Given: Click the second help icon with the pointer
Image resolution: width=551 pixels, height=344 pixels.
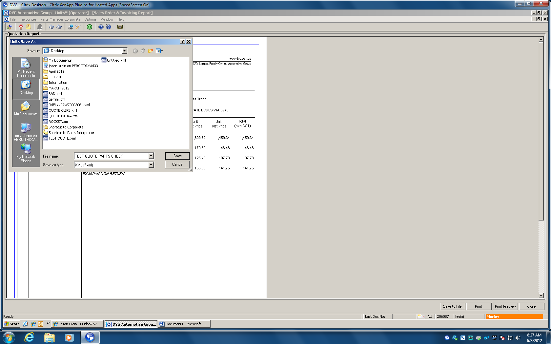Looking at the screenshot, I should [x=109, y=27].
